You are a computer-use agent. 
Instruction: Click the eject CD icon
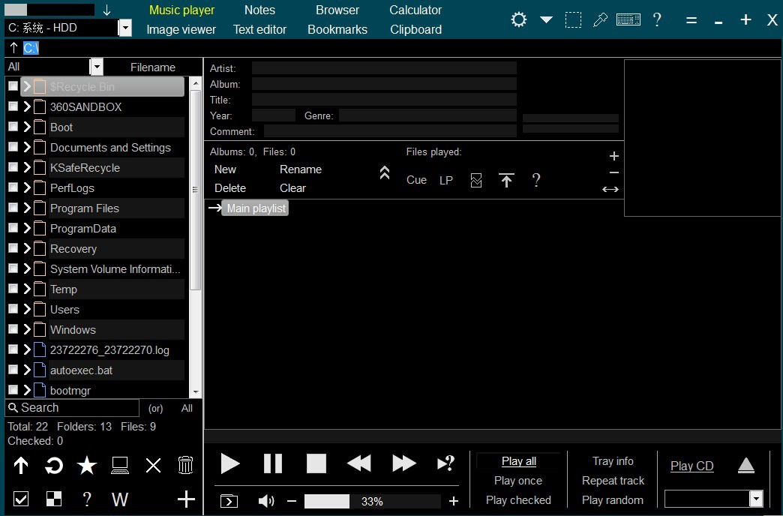(745, 466)
